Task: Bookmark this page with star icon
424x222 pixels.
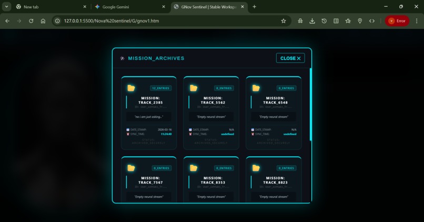Action: [x=284, y=21]
